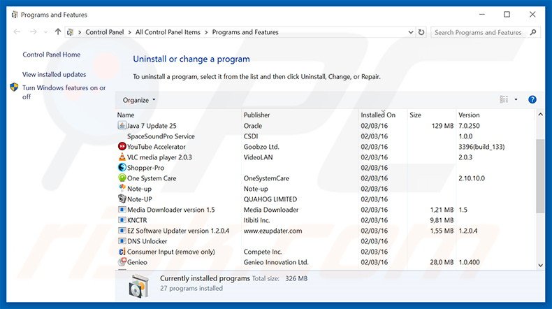Open View installed updates link
Image resolution: width=552 pixels, height=309 pixels.
55,74
